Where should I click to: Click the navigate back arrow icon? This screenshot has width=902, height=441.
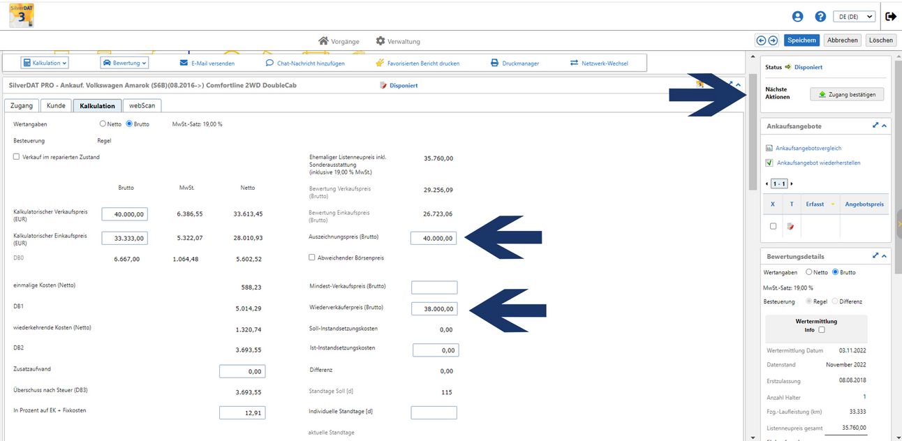coord(761,40)
